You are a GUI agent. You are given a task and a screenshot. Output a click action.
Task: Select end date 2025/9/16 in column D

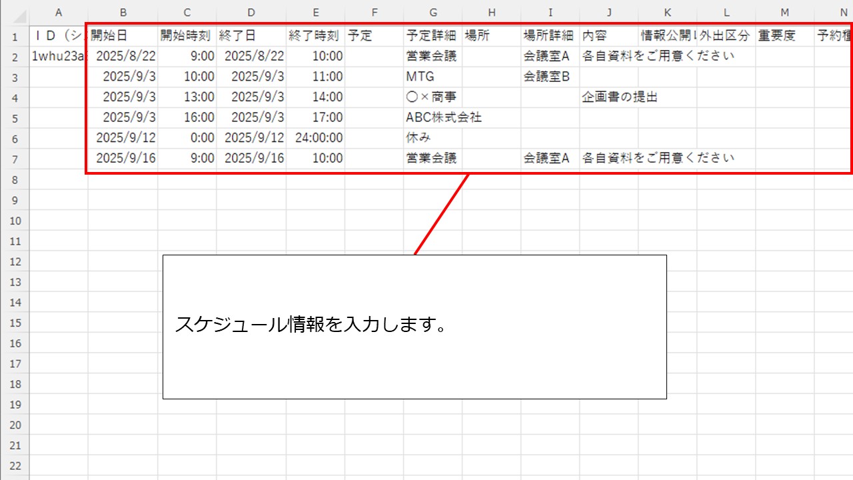251,159
